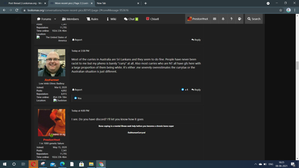Image resolution: width=299 pixels, height=168 pixels.
Task: Click 'You' in the likes bar
Action: point(79,98)
